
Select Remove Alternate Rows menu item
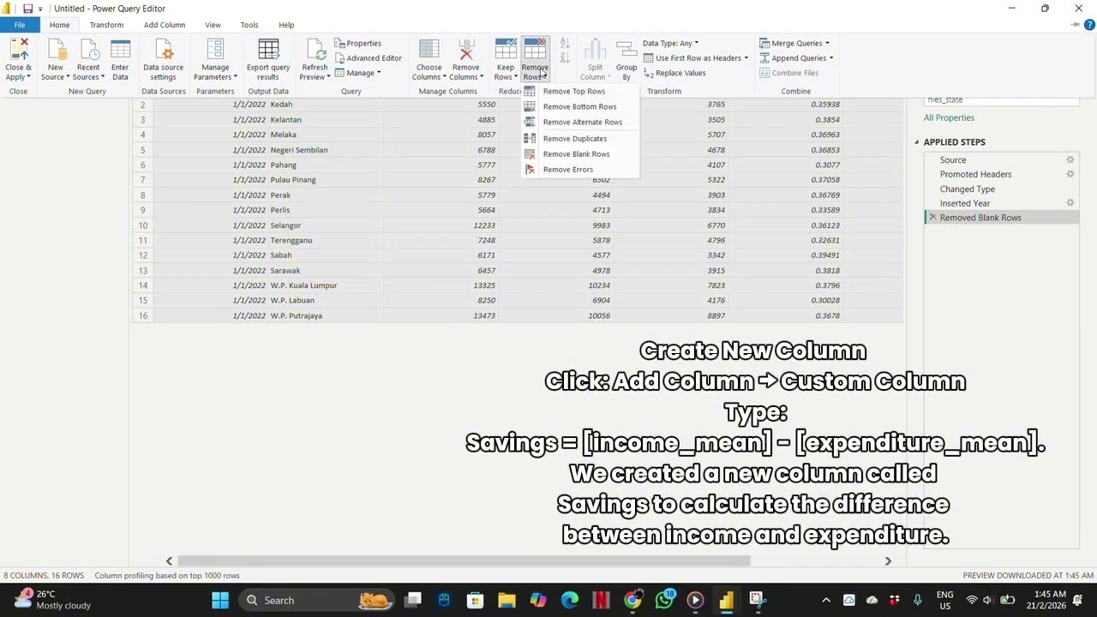click(580, 122)
